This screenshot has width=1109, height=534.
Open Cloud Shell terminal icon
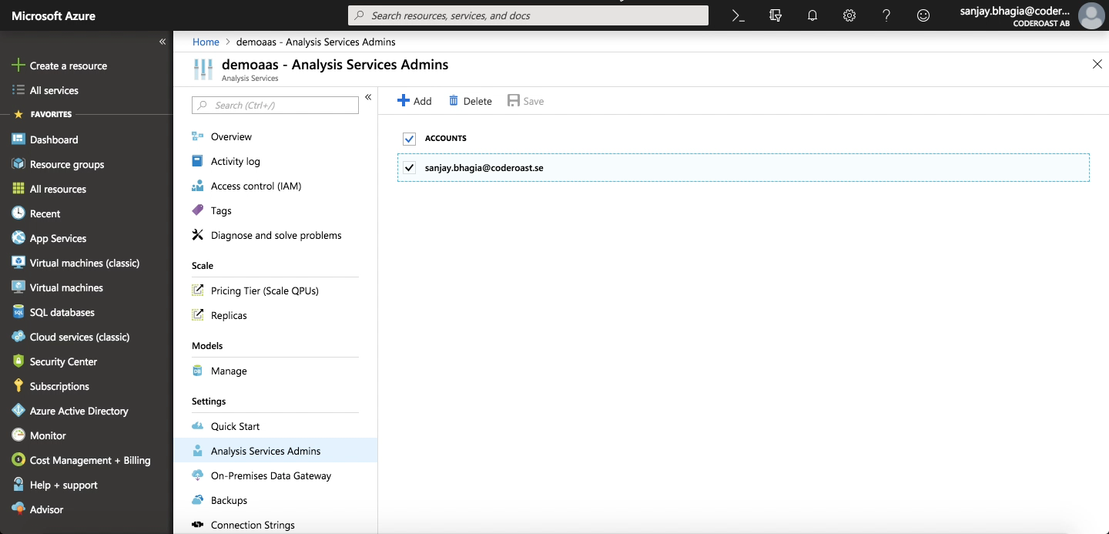[738, 15]
